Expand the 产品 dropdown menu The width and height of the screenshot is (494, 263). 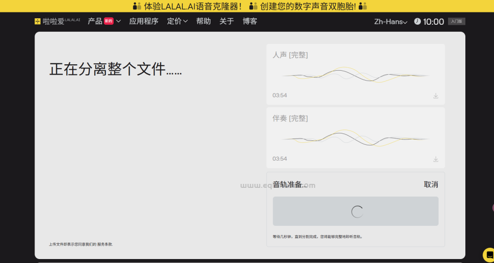coord(104,21)
